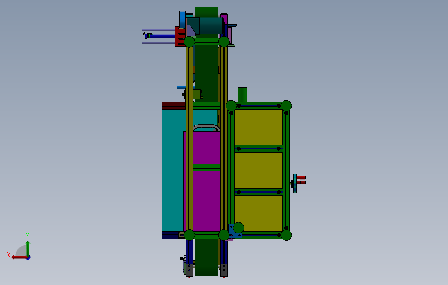Select the bottom yellow cabinet panel
This screenshot has width=448, height=285.
(x=258, y=213)
